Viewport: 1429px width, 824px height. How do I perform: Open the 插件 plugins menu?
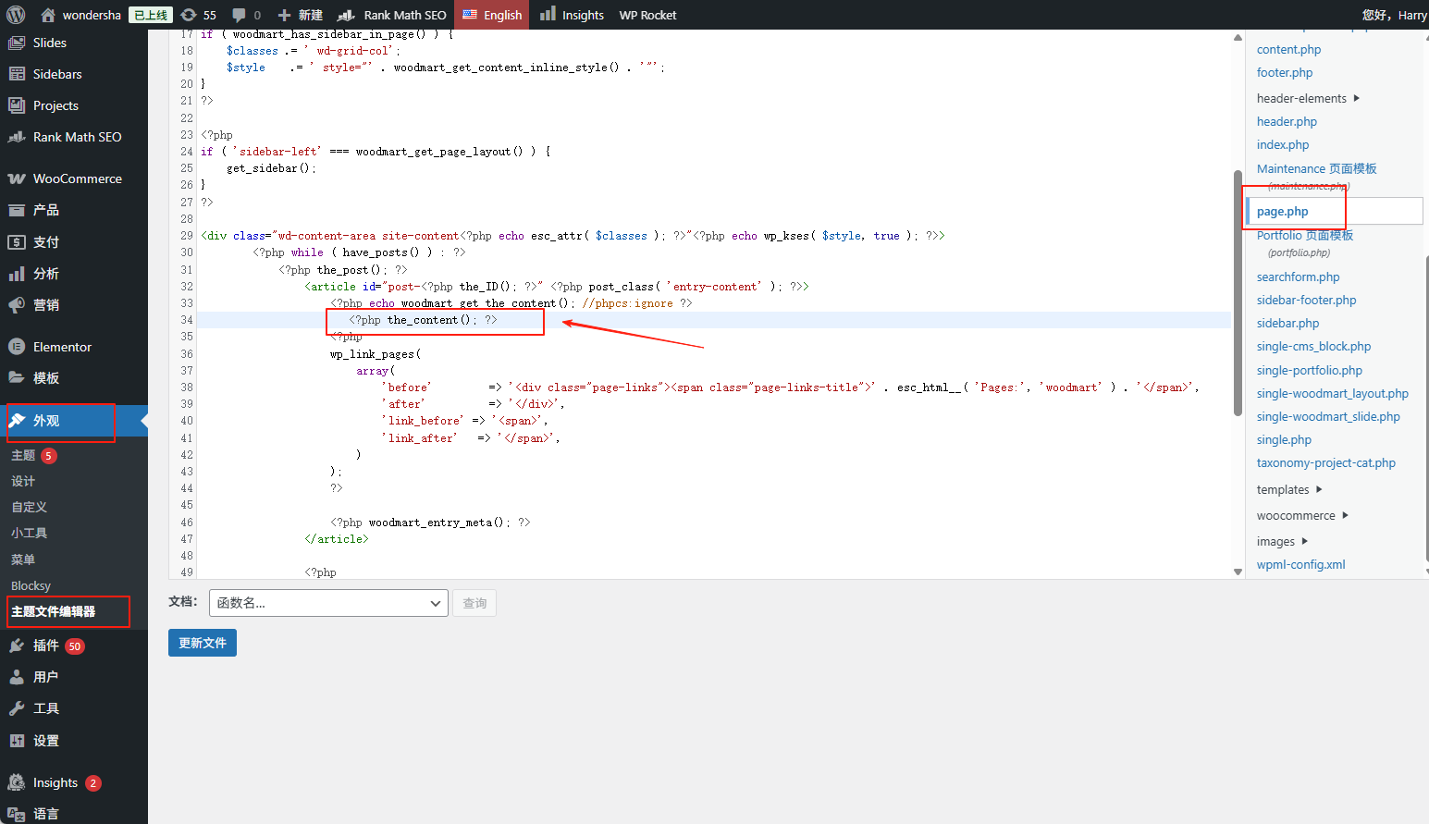[46, 646]
